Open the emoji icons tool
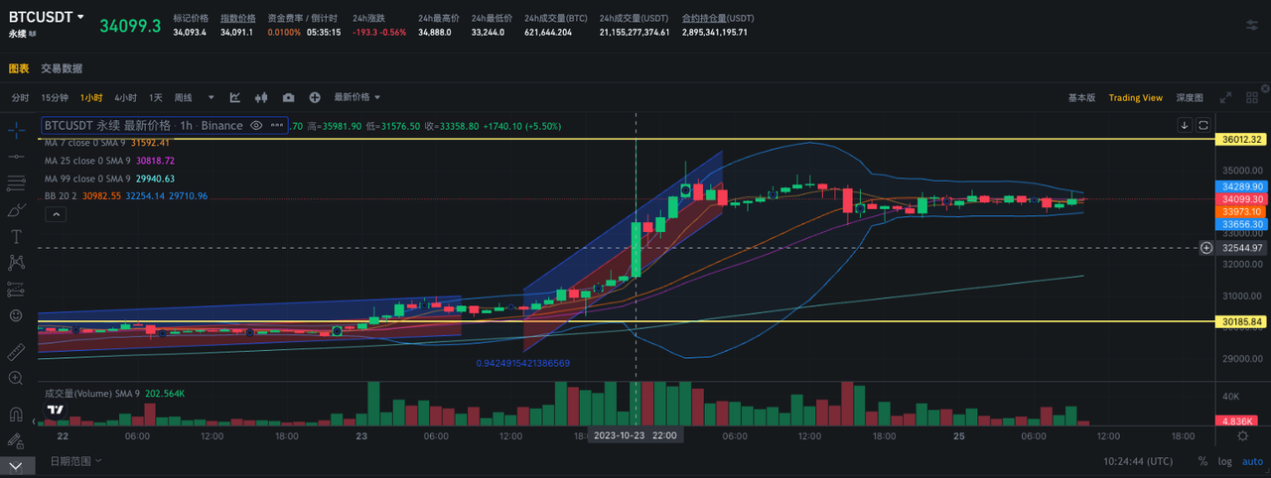Screen dimensions: 1271x478 [x=16, y=315]
